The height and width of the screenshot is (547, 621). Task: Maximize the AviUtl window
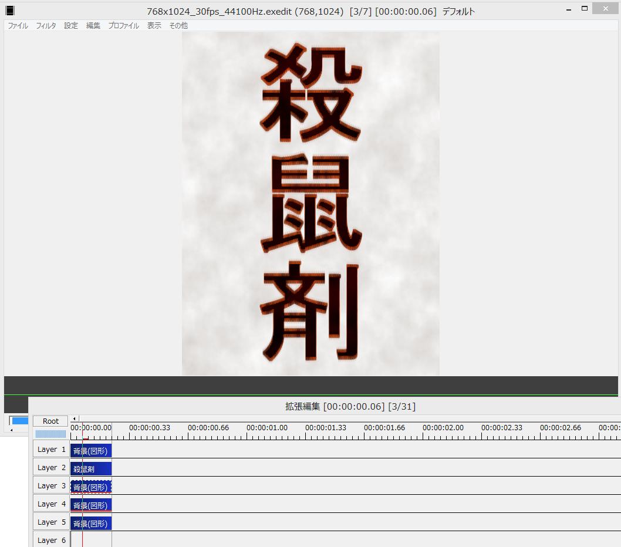(585, 8)
